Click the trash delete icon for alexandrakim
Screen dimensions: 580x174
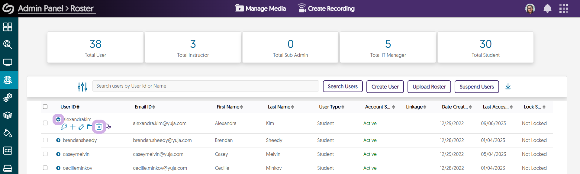pos(99,127)
